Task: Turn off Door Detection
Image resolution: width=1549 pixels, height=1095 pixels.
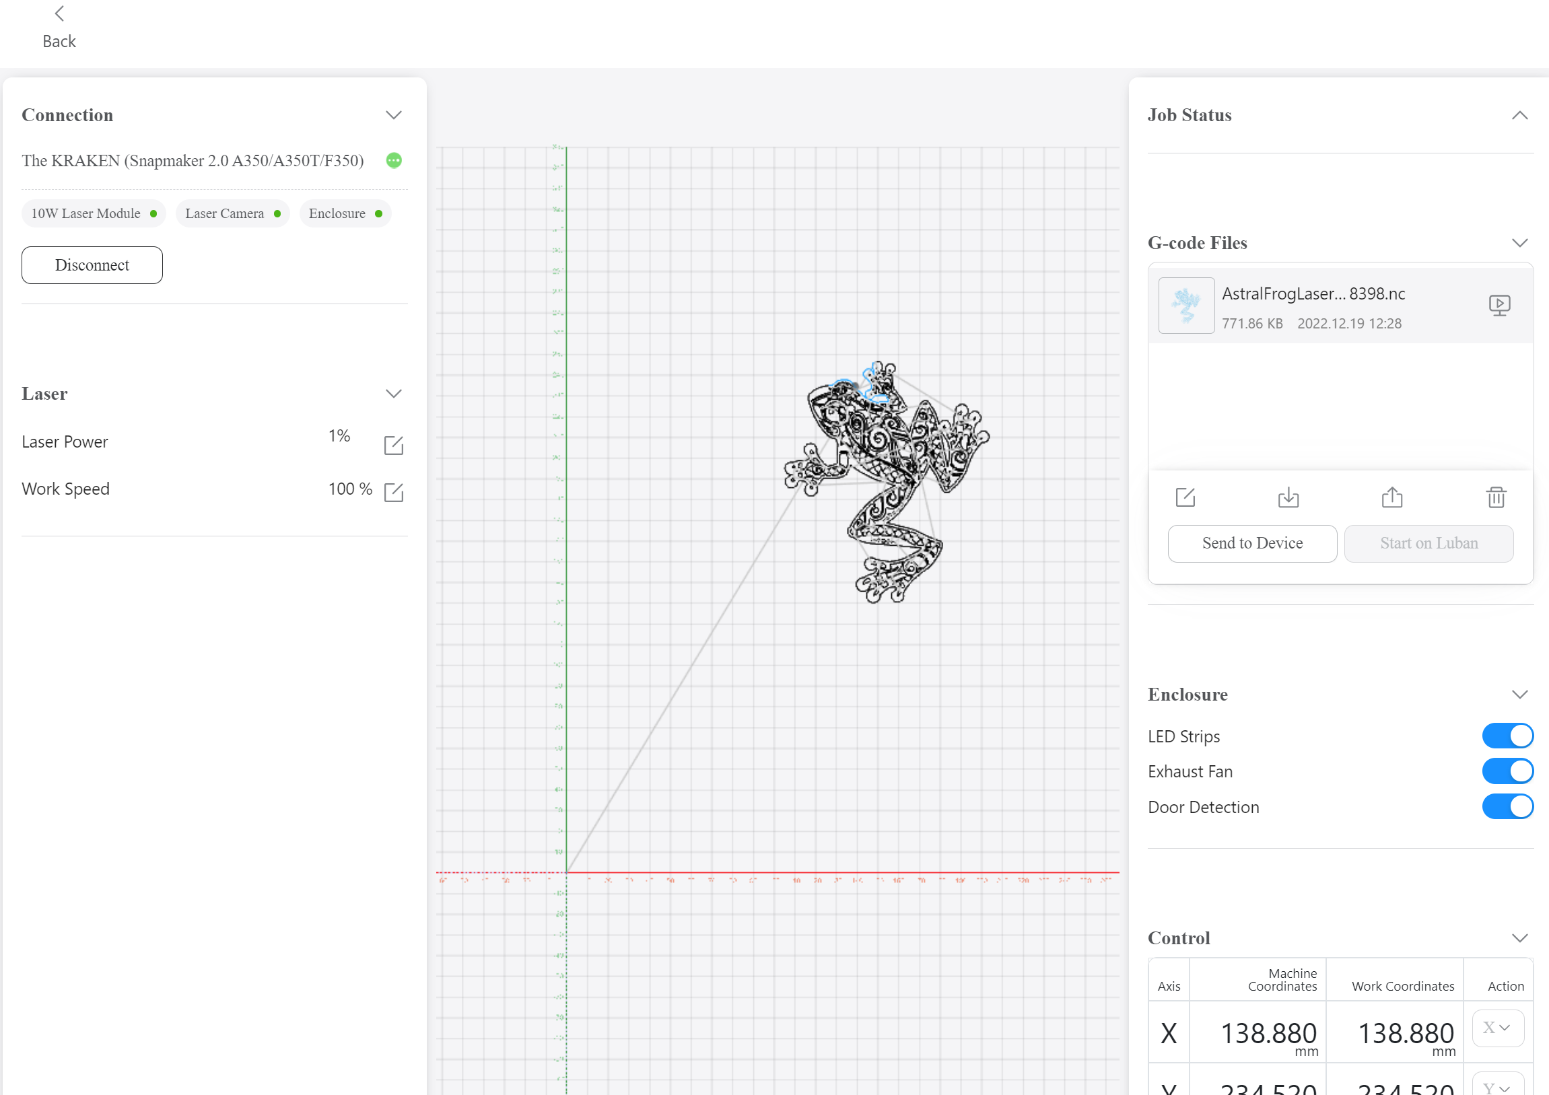Action: pyautogui.click(x=1507, y=806)
